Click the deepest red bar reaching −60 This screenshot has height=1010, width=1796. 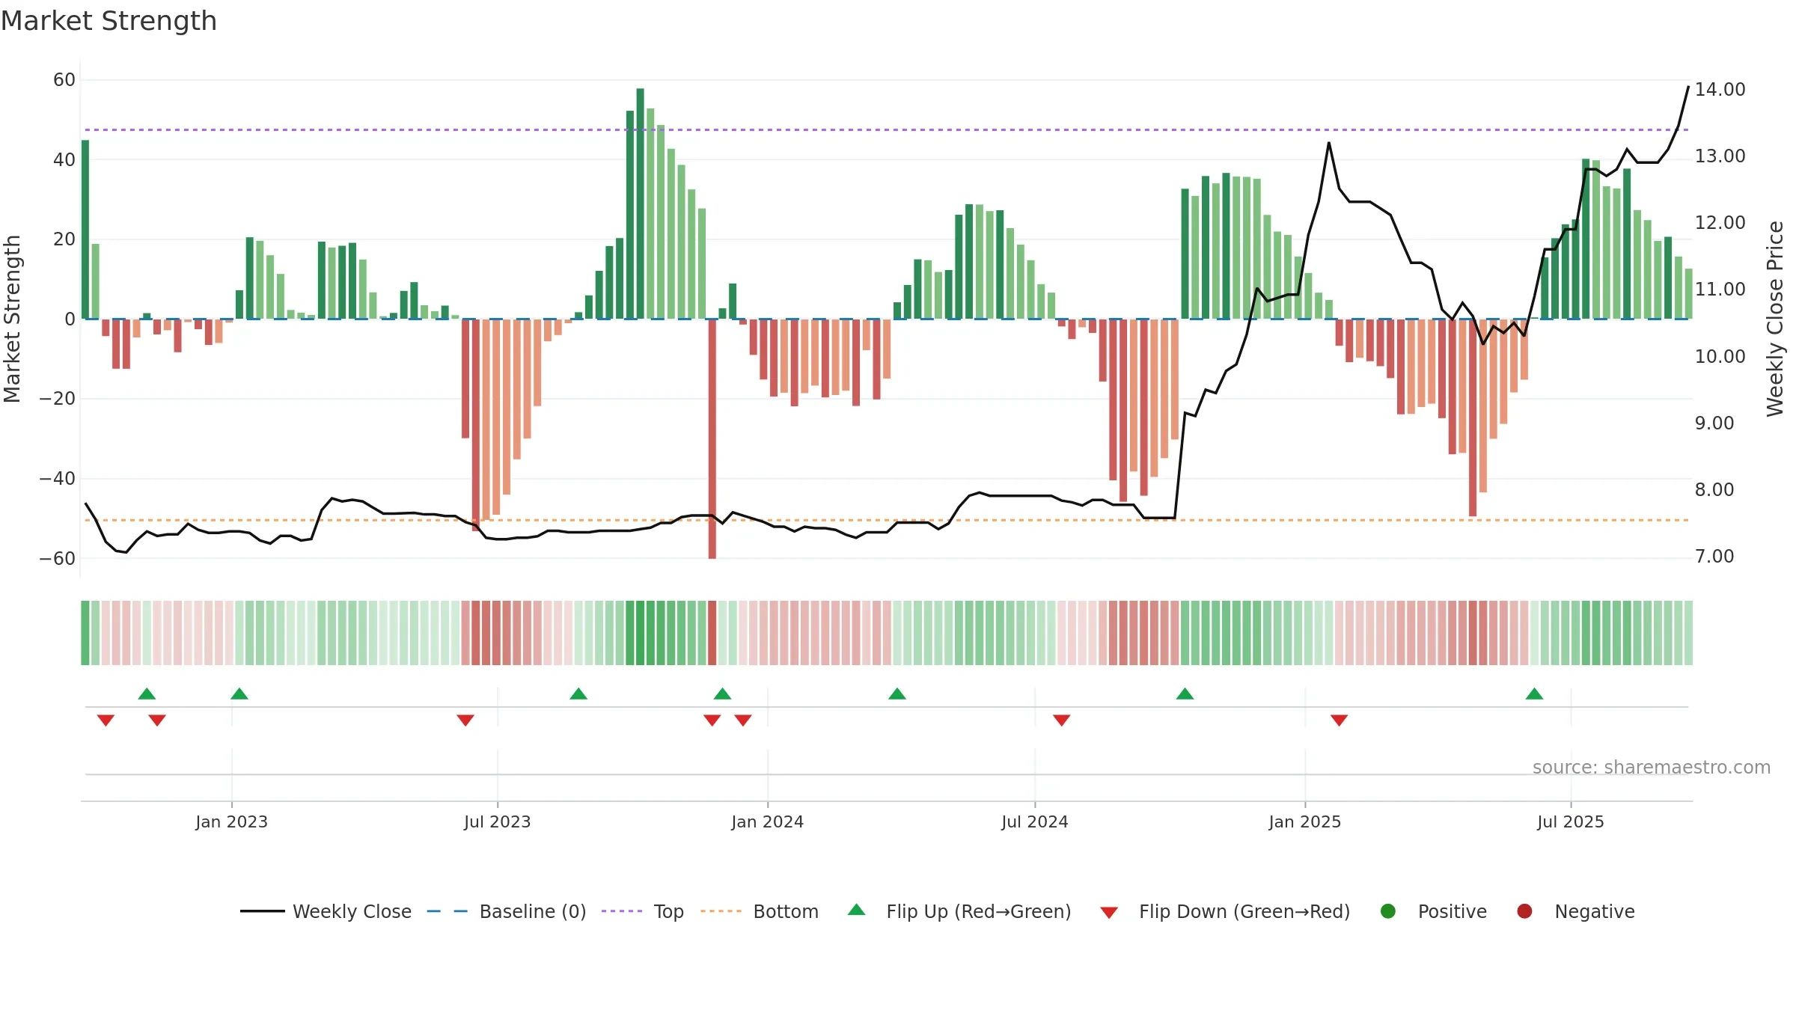pyautogui.click(x=712, y=438)
